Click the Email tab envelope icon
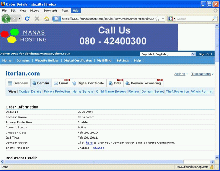The height and width of the screenshot is (171, 220). (56, 83)
